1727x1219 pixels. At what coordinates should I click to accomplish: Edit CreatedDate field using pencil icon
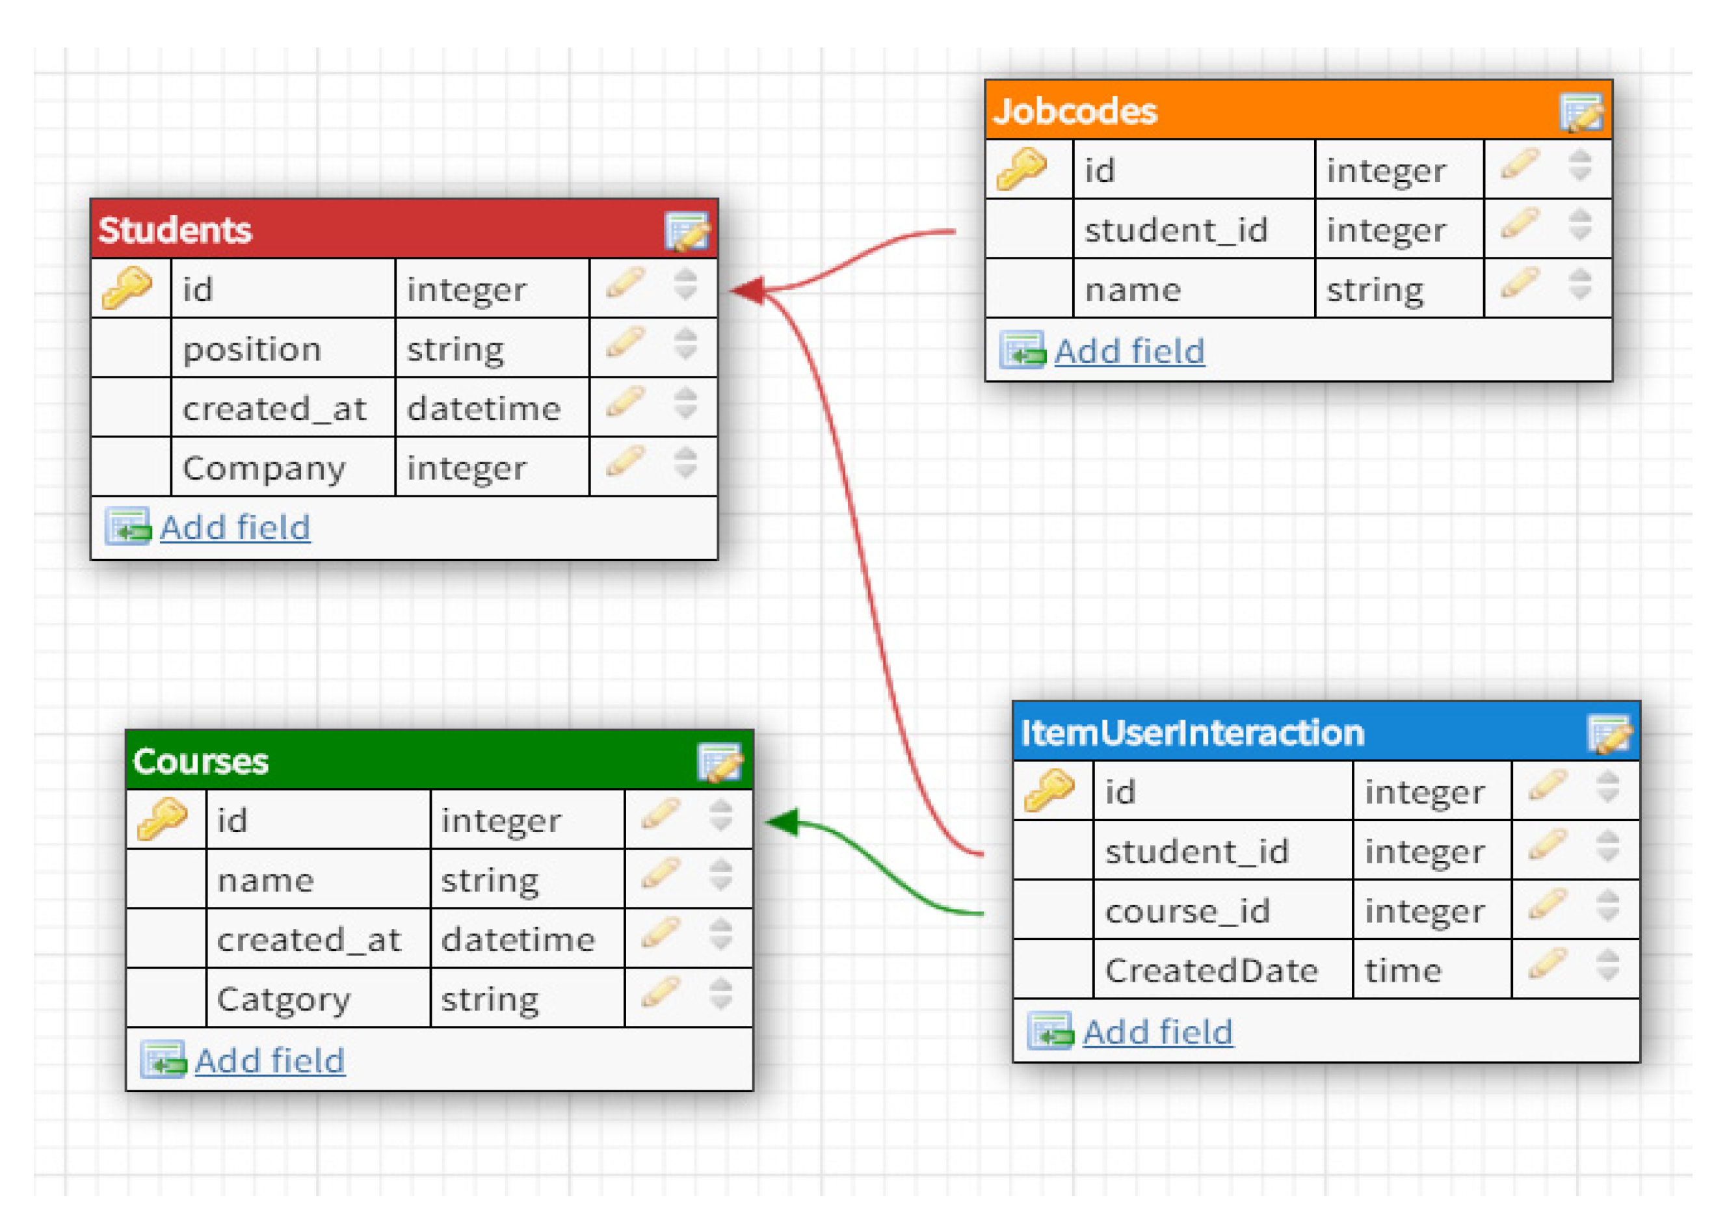pyautogui.click(x=1548, y=964)
